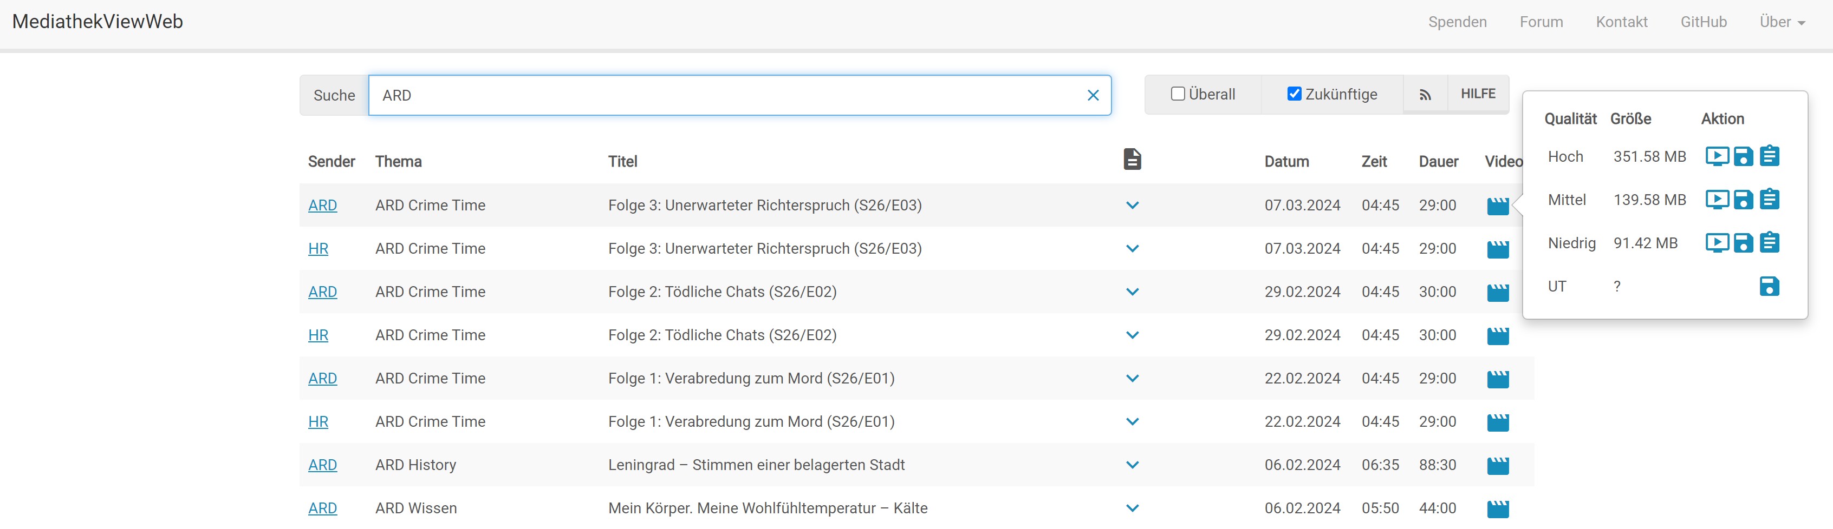Expand description of ARD Tödliche Chats
This screenshot has height=529, width=1833.
coord(1132,292)
